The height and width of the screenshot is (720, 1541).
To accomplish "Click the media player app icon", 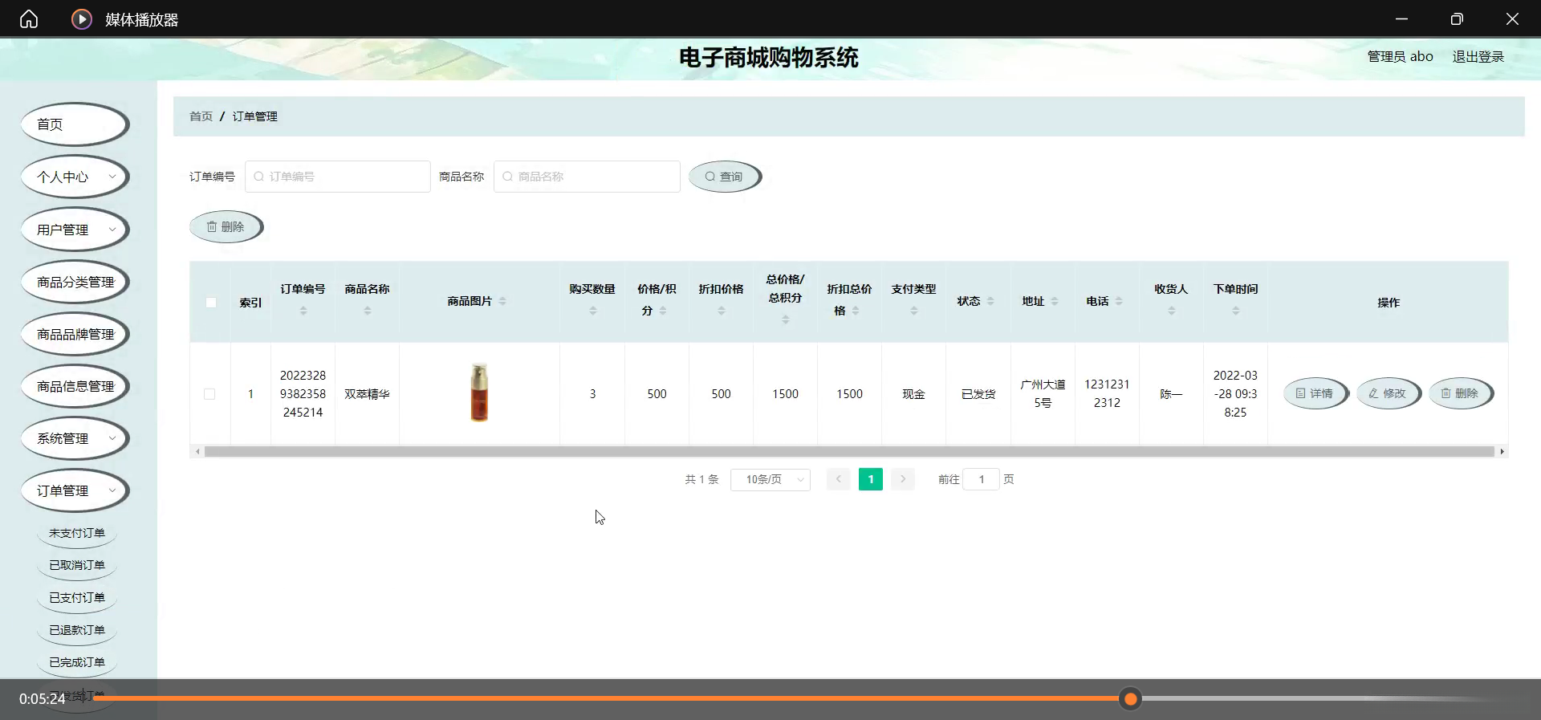I will pos(81,19).
